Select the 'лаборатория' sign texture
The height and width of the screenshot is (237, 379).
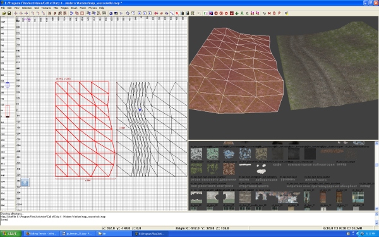click(x=267, y=179)
